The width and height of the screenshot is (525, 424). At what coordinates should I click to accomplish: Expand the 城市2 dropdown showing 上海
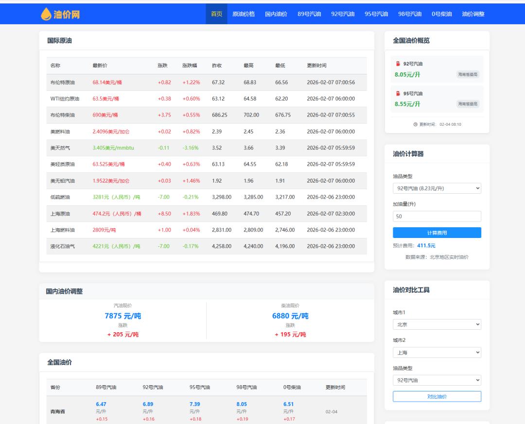437,353
